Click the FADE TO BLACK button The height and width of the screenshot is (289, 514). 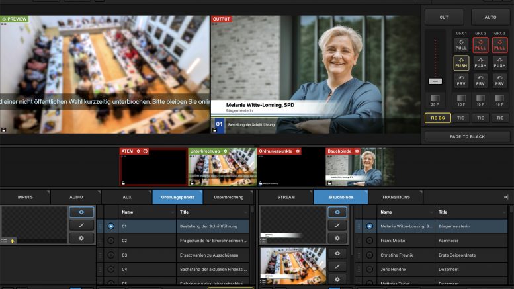coord(466,136)
